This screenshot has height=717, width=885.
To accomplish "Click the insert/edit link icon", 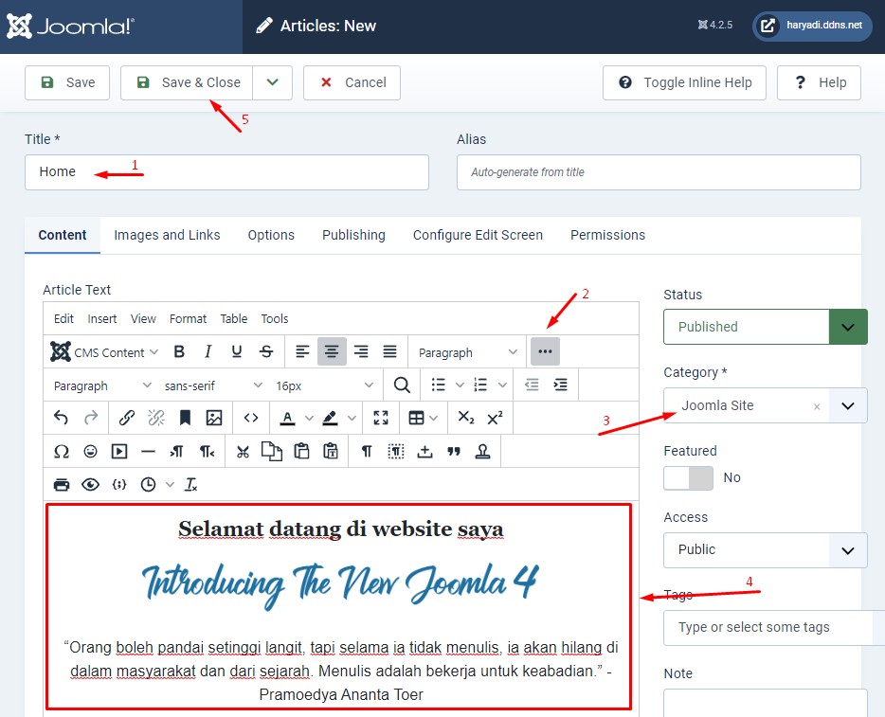I will tap(127, 418).
